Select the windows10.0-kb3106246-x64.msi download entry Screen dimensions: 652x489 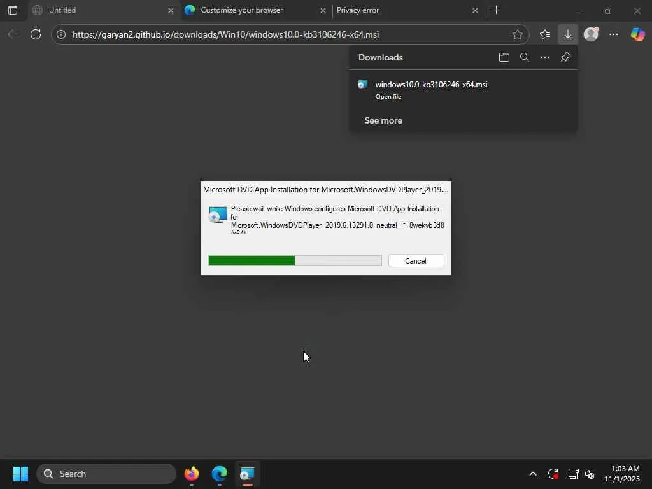click(x=464, y=90)
